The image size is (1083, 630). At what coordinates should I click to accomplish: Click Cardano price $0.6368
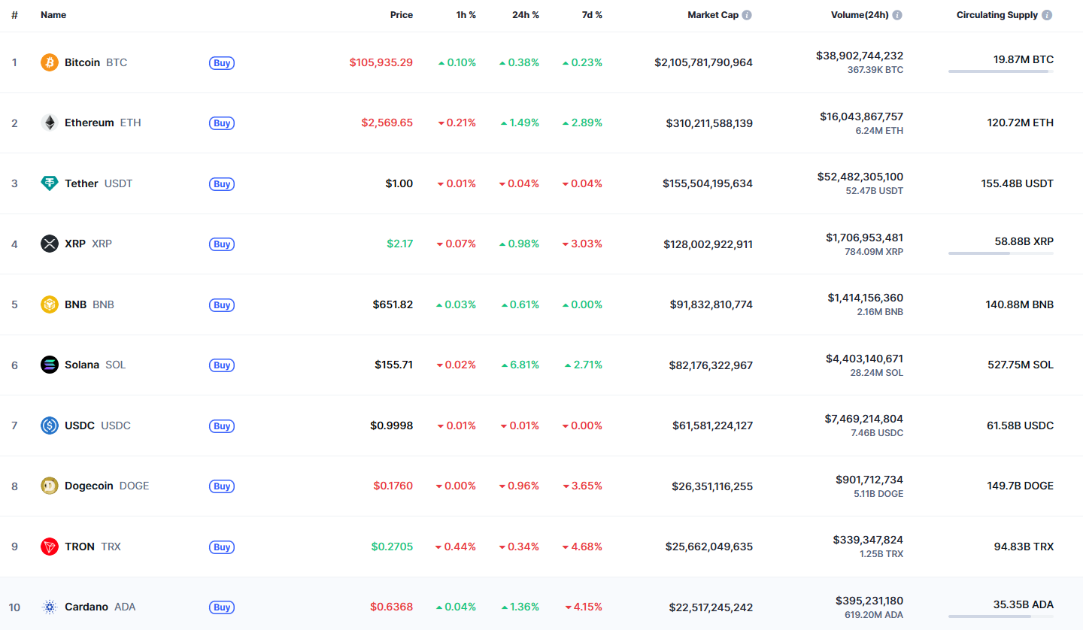click(391, 607)
